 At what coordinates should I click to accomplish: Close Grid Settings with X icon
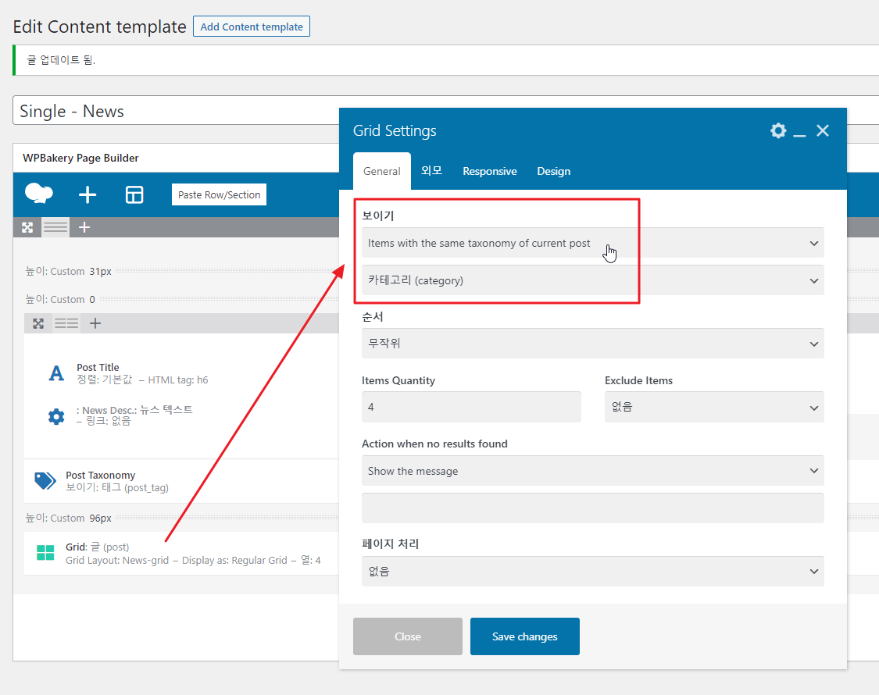(x=823, y=130)
